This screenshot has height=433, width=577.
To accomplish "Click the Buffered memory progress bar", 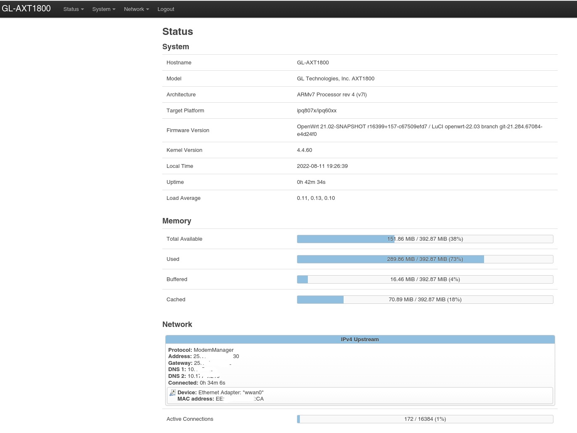I will (x=425, y=279).
